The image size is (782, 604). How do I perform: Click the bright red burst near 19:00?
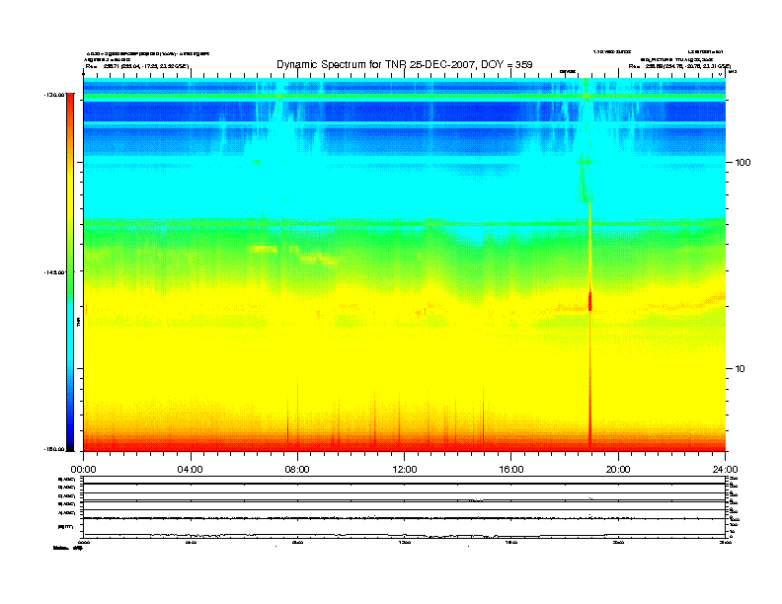pyautogui.click(x=590, y=301)
